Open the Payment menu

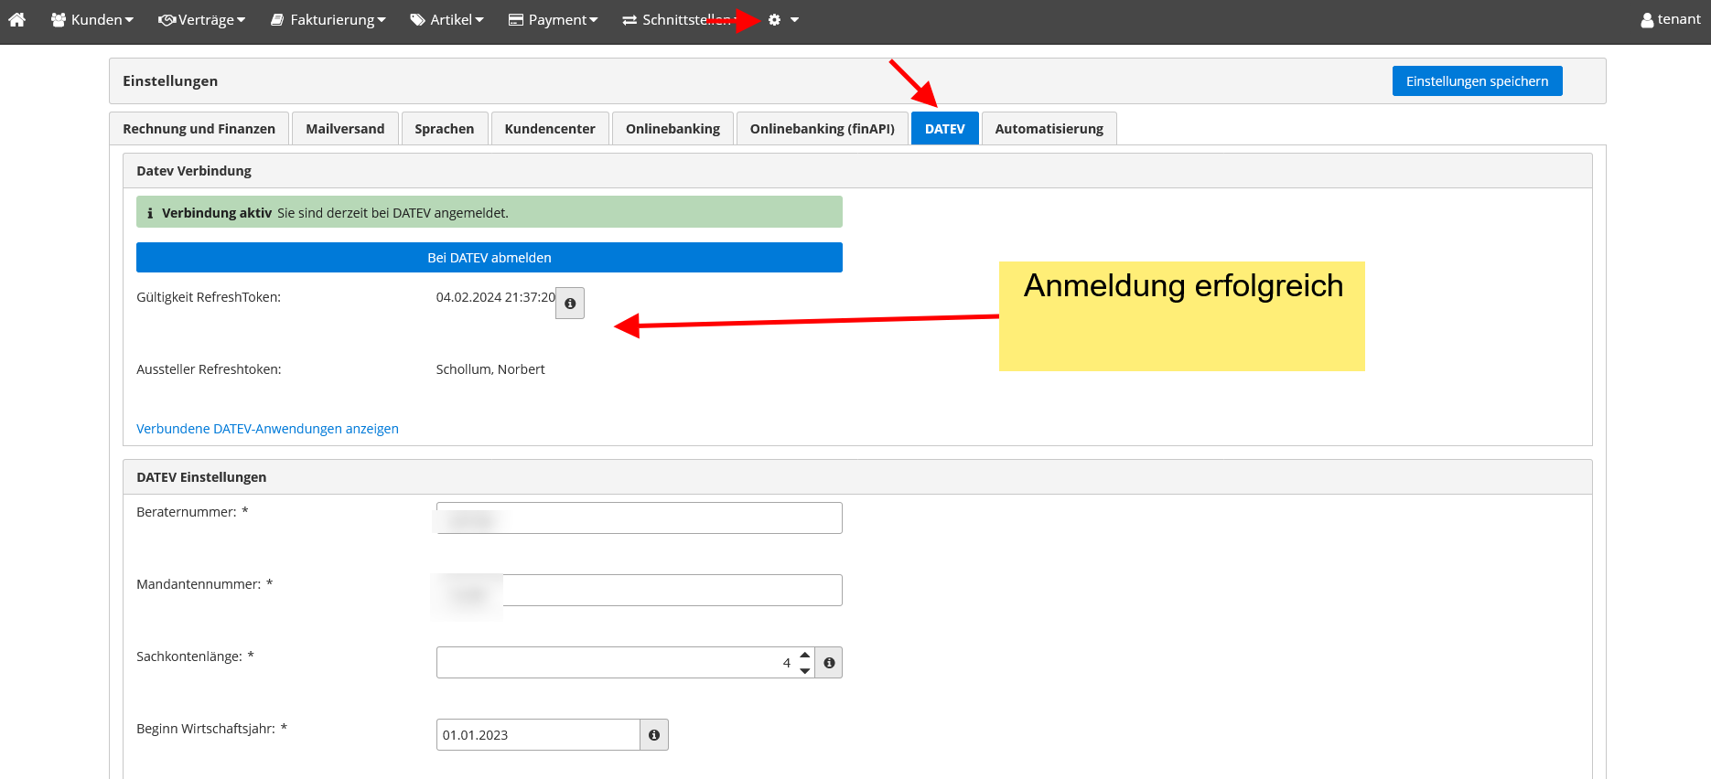tap(554, 19)
